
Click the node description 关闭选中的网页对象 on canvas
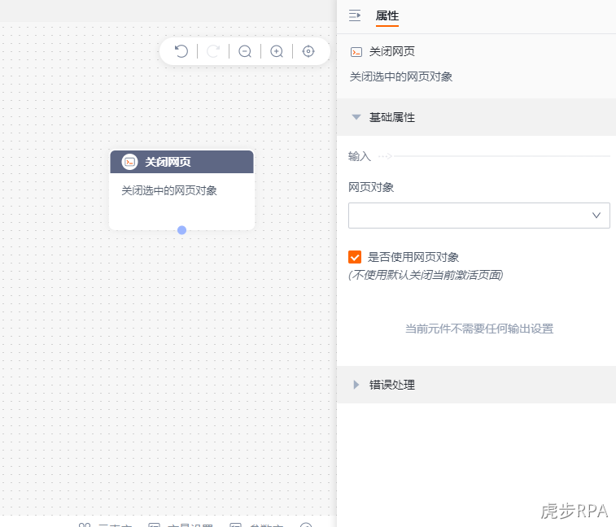tap(169, 191)
